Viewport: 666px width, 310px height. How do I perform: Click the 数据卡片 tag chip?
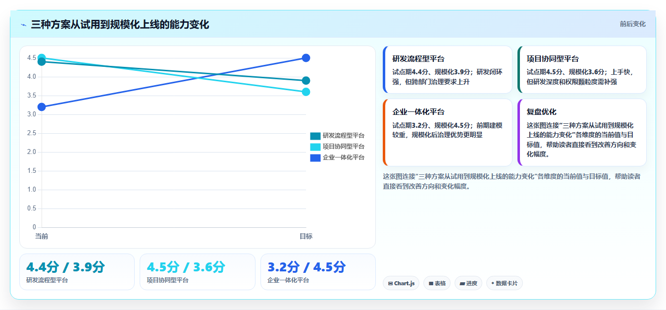[504, 283]
